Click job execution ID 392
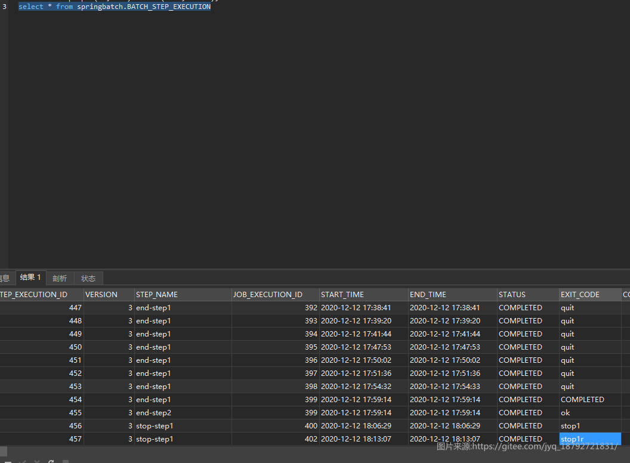This screenshot has width=630, height=463. pyautogui.click(x=275, y=308)
